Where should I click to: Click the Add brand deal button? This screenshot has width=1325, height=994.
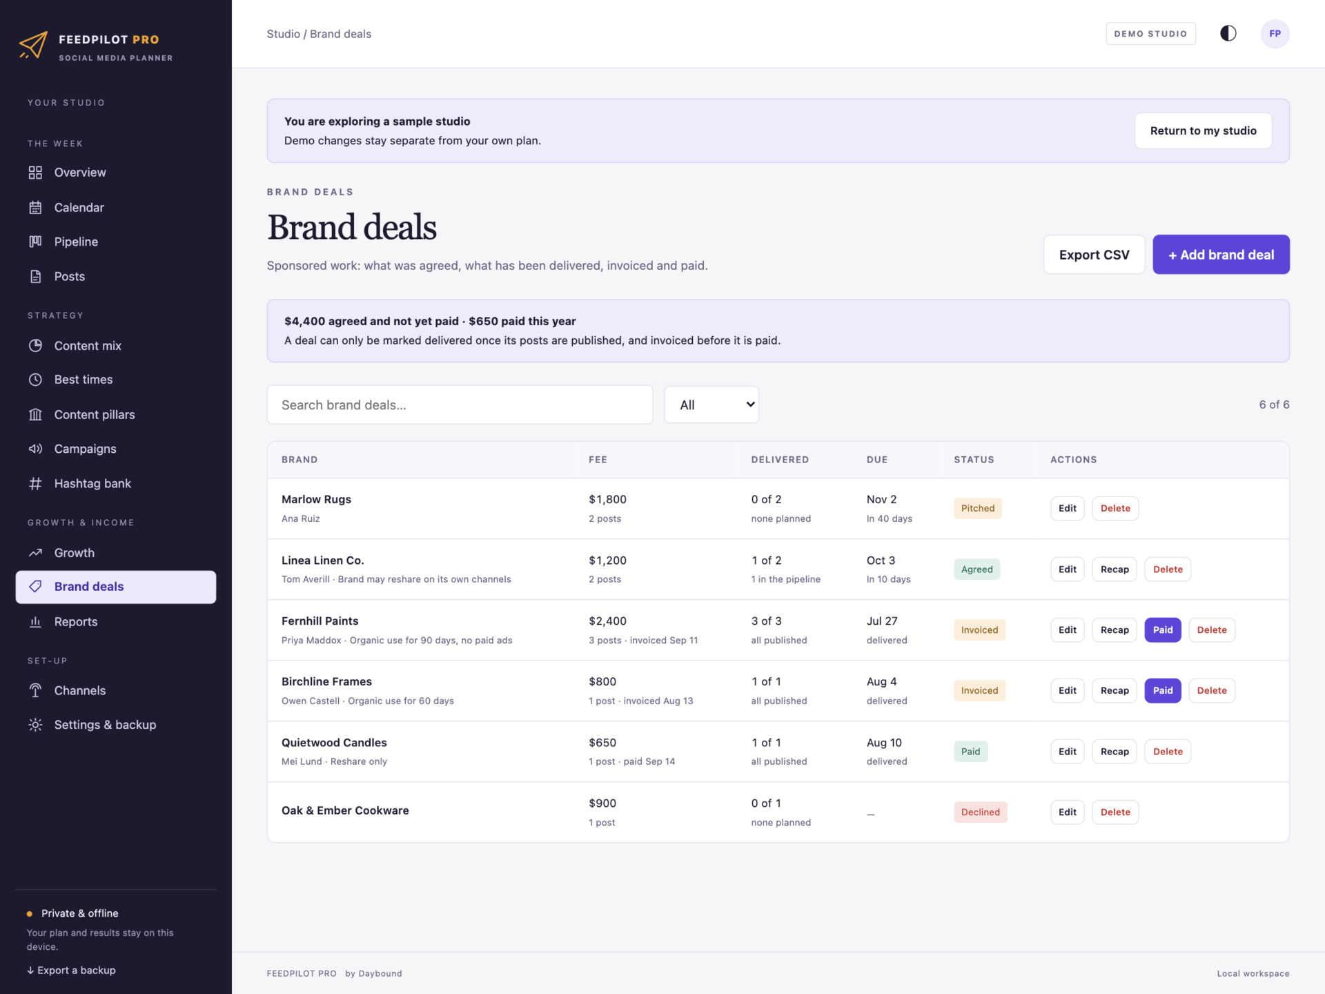(1221, 255)
